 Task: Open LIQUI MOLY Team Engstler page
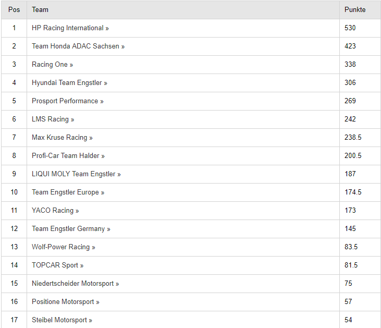click(x=76, y=174)
